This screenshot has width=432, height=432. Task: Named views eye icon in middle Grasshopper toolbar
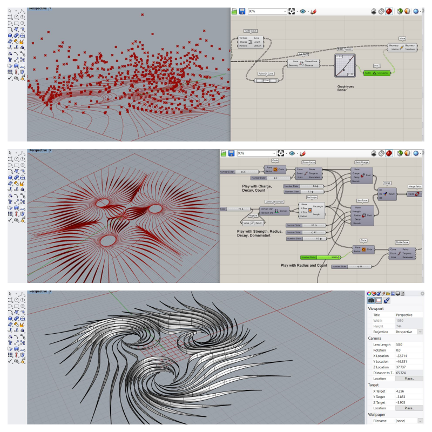(x=292, y=153)
